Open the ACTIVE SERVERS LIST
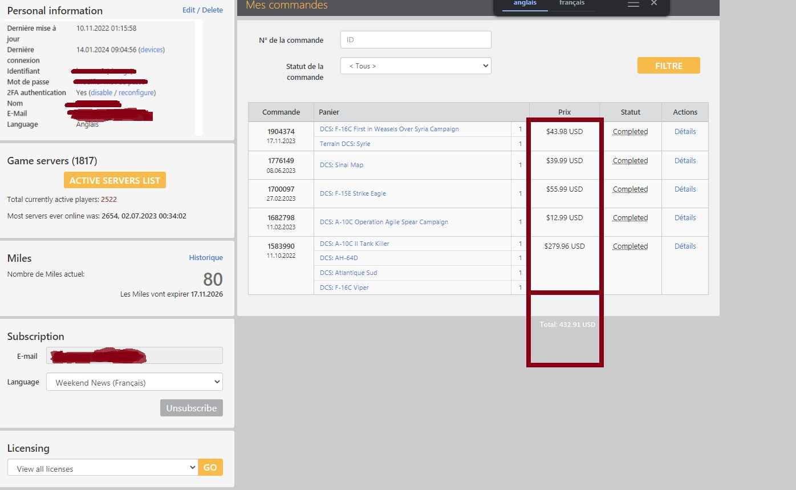Image resolution: width=796 pixels, height=490 pixels. (115, 180)
